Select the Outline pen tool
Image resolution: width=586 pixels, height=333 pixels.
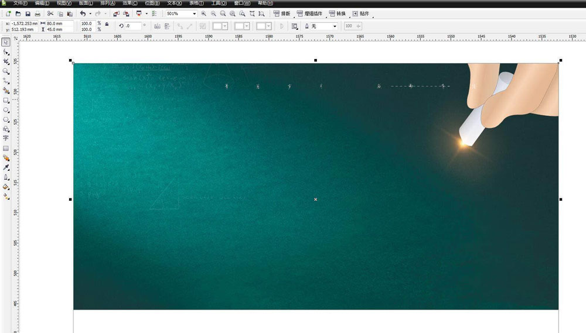tap(6, 177)
